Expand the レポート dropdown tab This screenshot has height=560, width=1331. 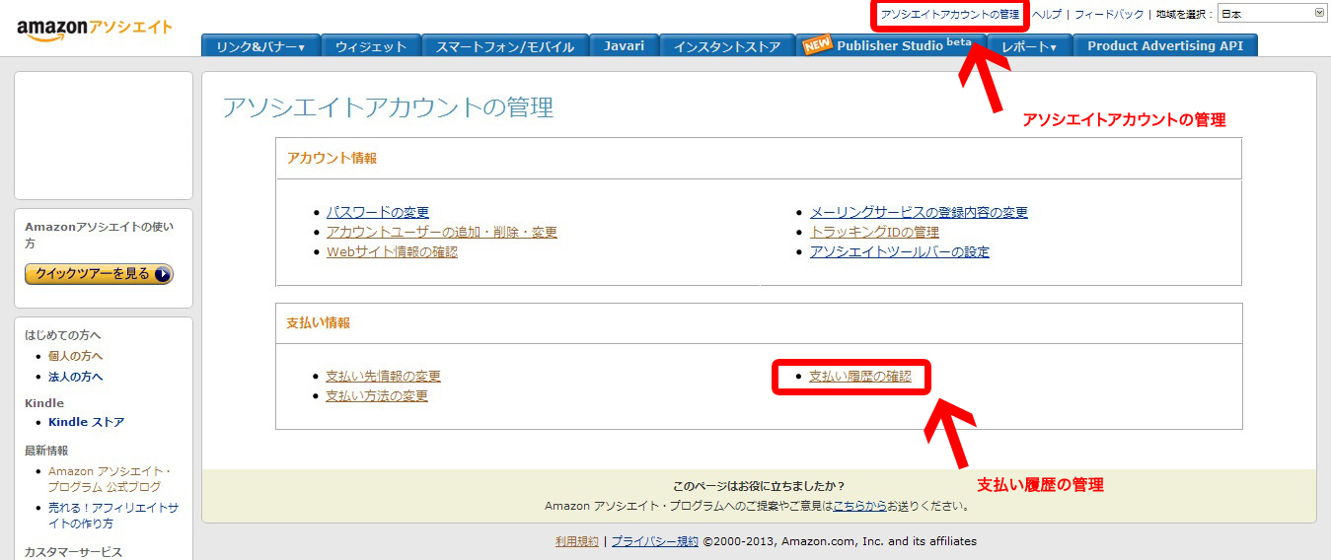(x=1029, y=45)
